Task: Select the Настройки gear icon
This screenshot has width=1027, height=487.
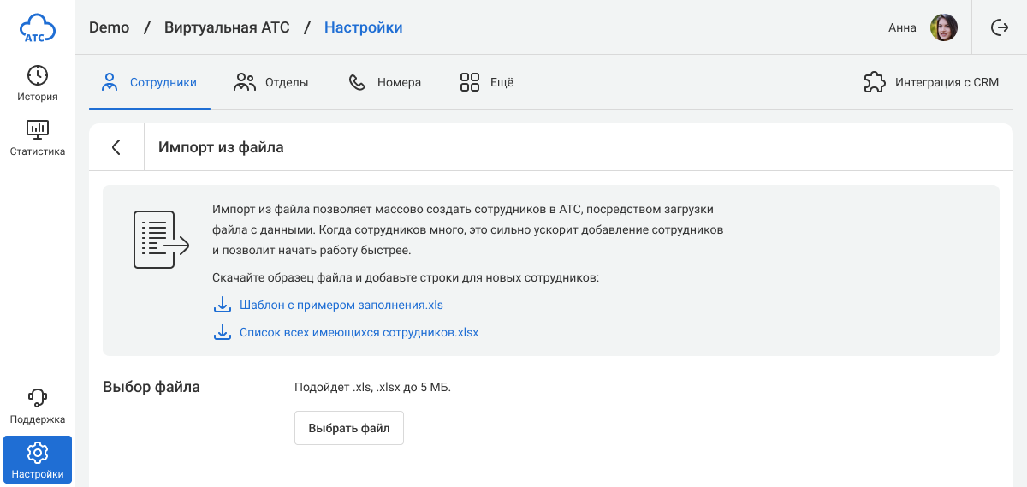Action: pyautogui.click(x=38, y=453)
